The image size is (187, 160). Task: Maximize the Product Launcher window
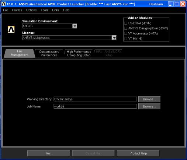(177, 4)
